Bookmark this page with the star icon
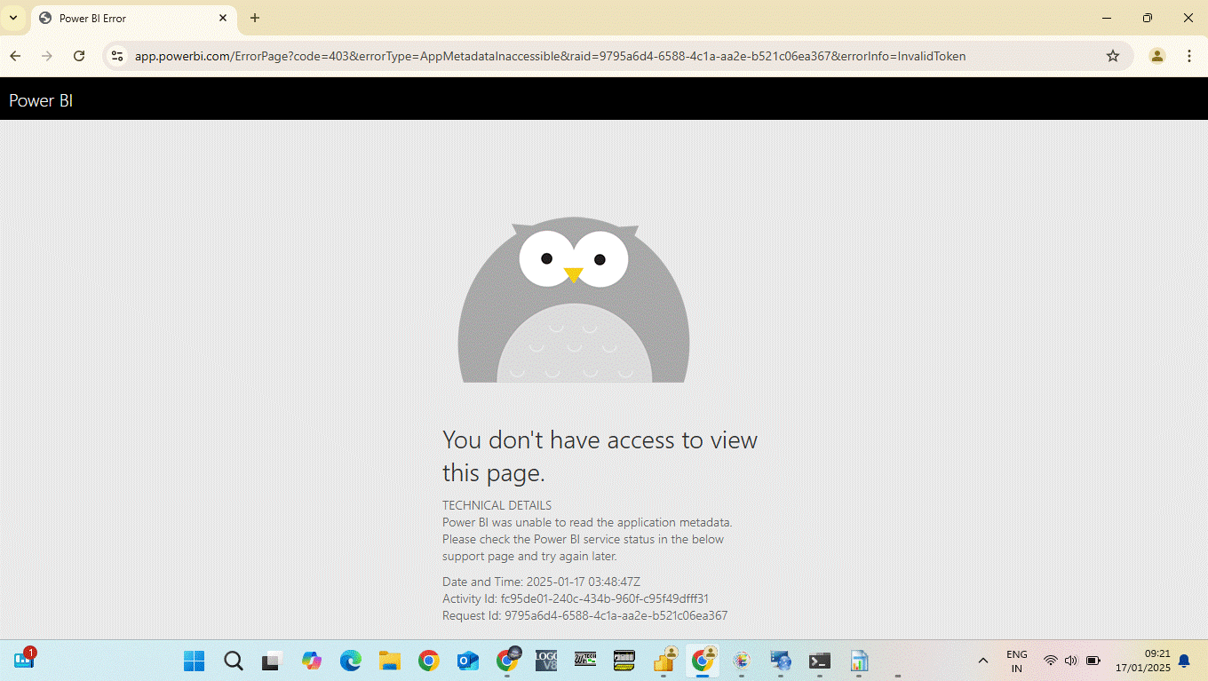The image size is (1208, 681). (x=1113, y=56)
